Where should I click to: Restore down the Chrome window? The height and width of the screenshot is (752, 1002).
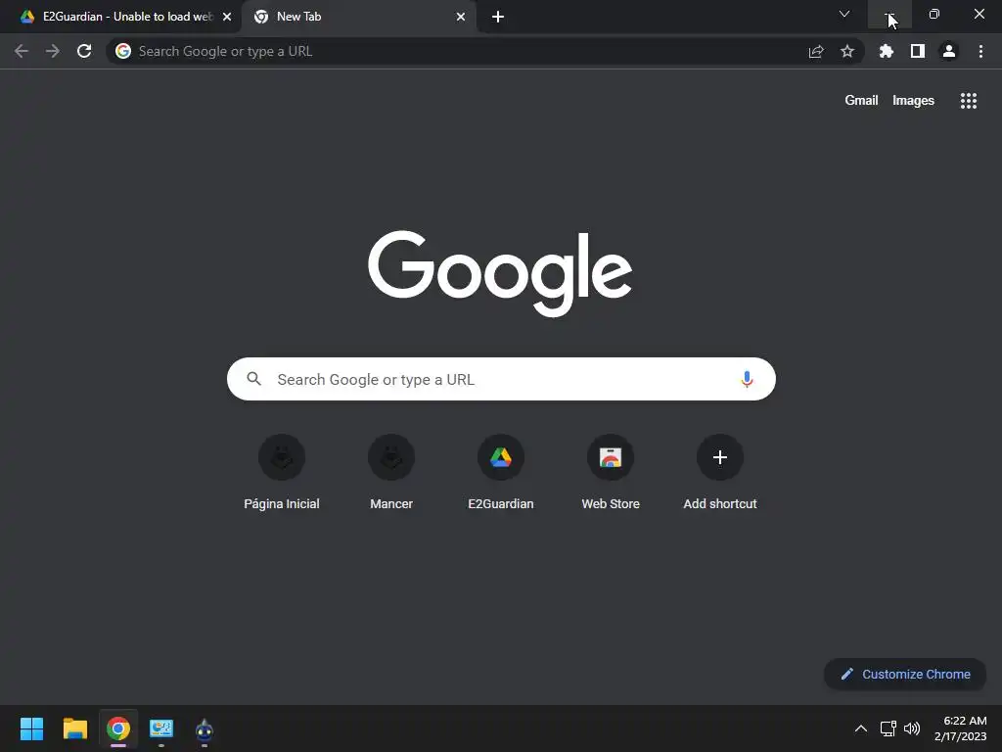(934, 14)
